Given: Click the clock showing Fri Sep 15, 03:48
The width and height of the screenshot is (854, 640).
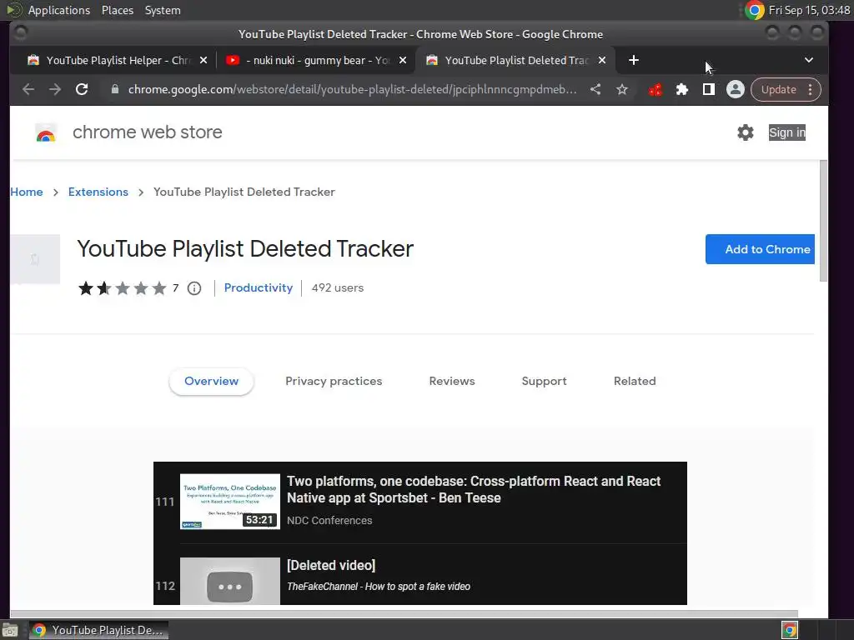Looking at the screenshot, I should [809, 10].
